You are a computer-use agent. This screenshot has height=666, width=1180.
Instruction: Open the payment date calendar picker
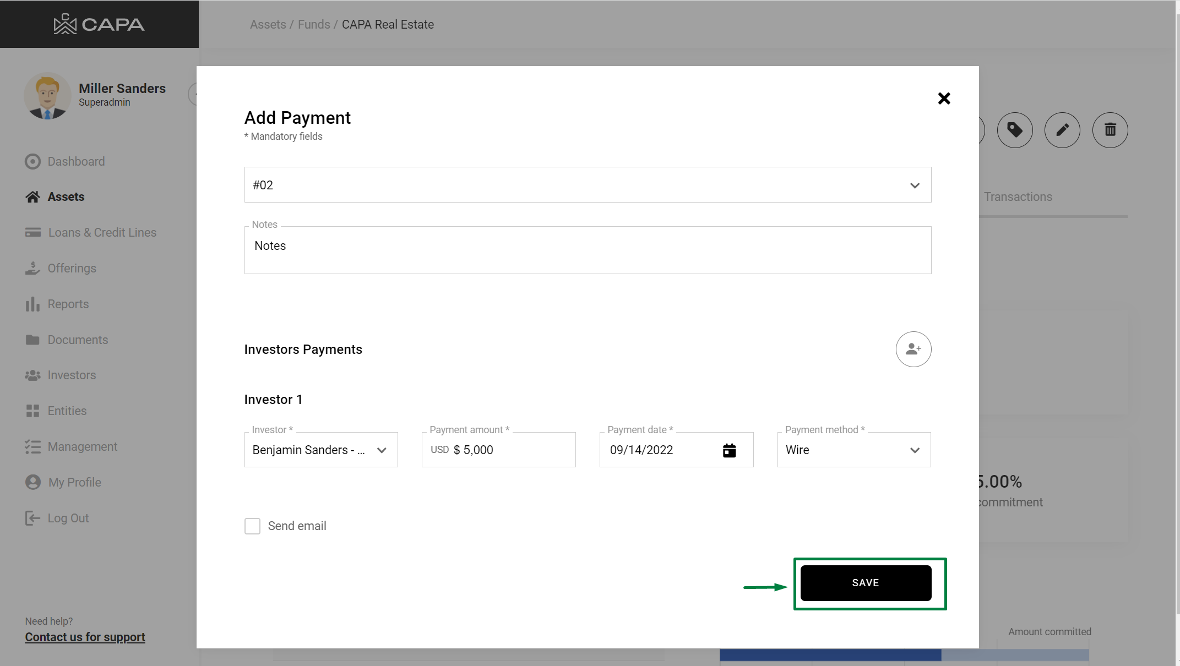(729, 450)
